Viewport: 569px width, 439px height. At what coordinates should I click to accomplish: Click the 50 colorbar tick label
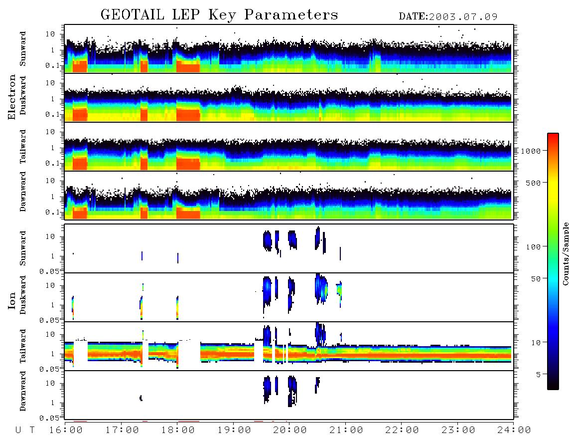(x=536, y=279)
